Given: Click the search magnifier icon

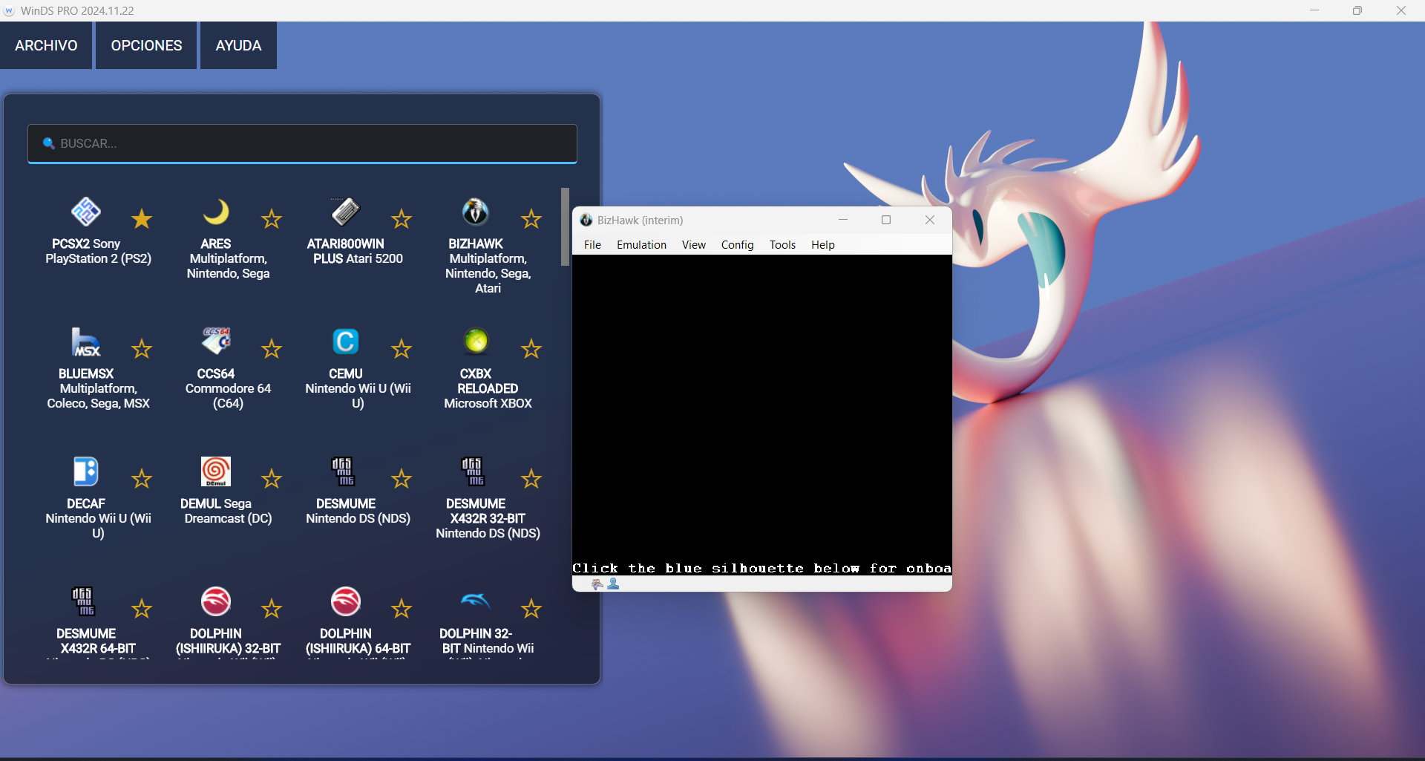Looking at the screenshot, I should tap(49, 143).
